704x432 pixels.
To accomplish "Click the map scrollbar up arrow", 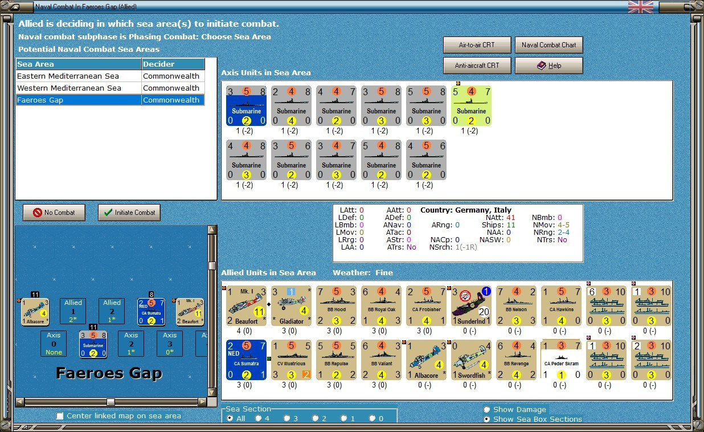I will 212,230.
